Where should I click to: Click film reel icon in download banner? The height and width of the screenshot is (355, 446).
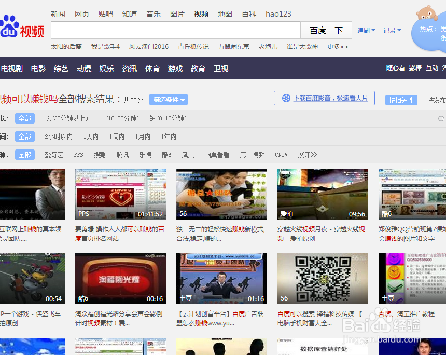click(x=286, y=98)
